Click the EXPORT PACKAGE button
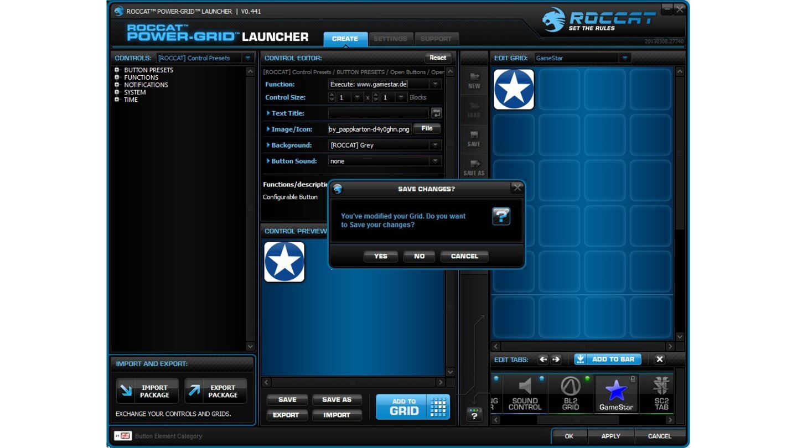The height and width of the screenshot is (448, 797). 216,391
